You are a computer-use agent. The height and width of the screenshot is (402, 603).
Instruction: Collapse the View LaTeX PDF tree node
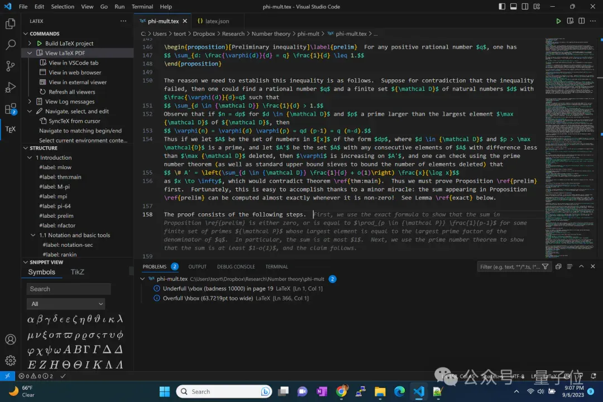point(30,53)
